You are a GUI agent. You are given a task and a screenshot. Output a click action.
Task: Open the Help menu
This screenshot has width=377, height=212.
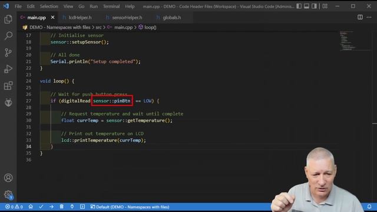[130, 6]
